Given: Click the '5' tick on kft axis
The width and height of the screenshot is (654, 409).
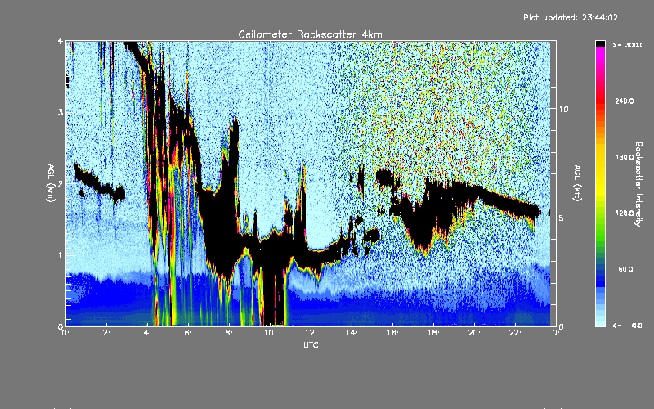Looking at the screenshot, I should coord(562,218).
